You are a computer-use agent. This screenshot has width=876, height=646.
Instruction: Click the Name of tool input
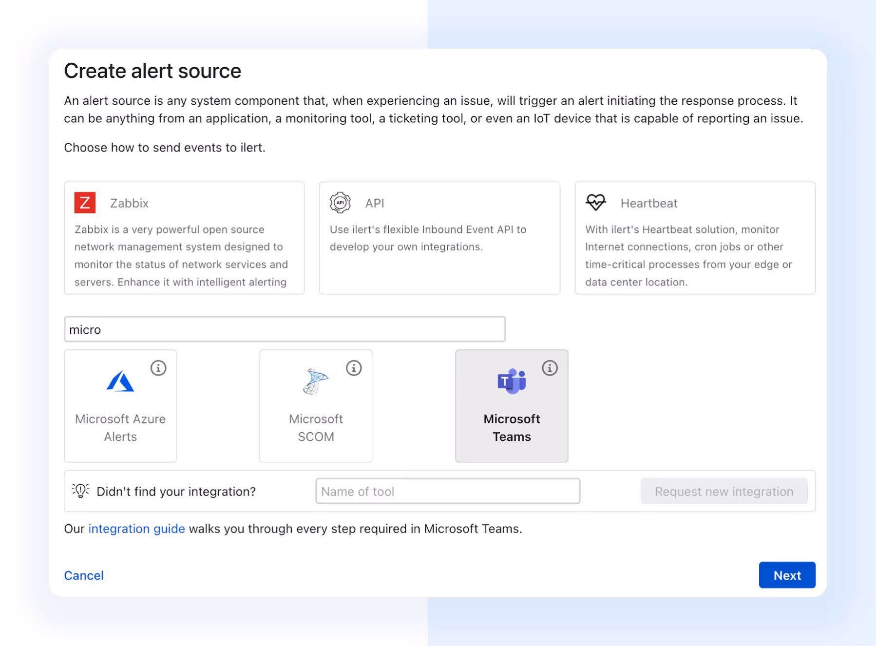pyautogui.click(x=448, y=491)
